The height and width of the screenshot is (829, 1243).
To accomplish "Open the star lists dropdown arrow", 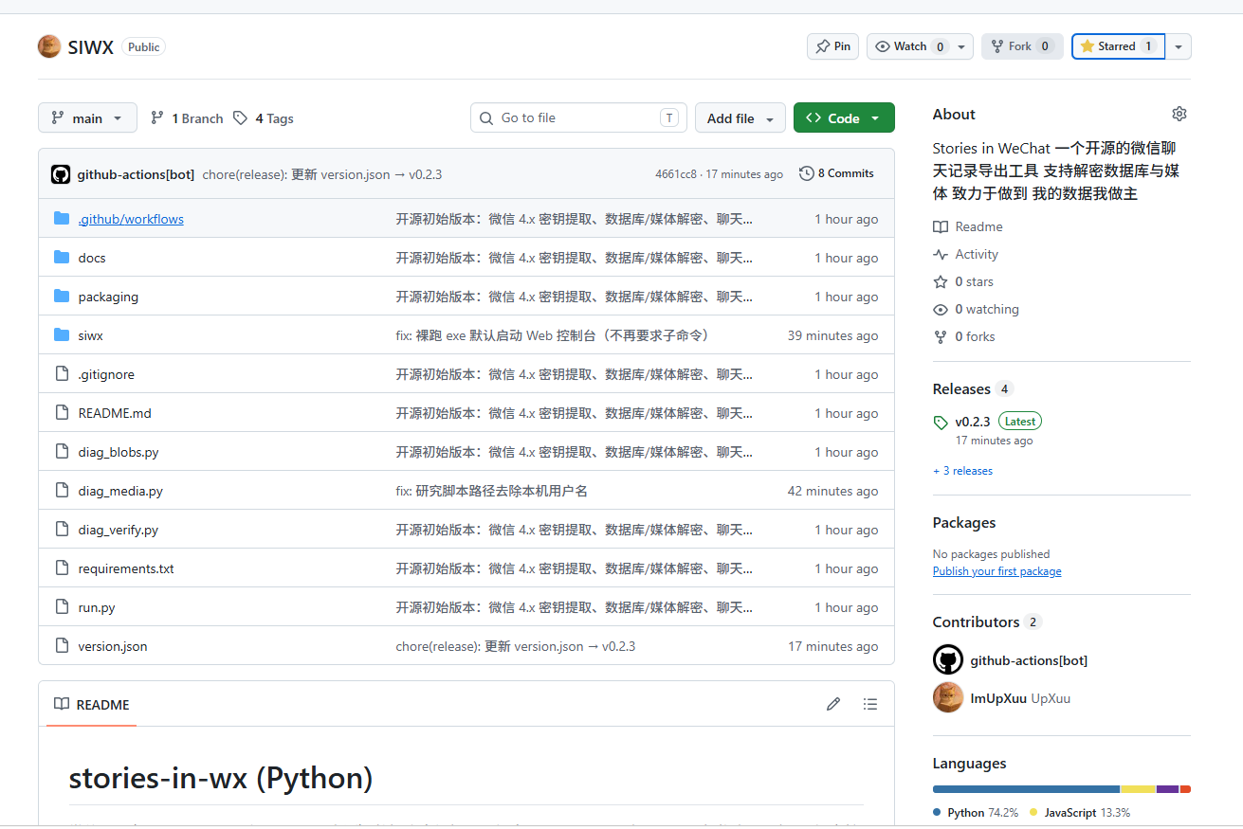I will click(1179, 46).
